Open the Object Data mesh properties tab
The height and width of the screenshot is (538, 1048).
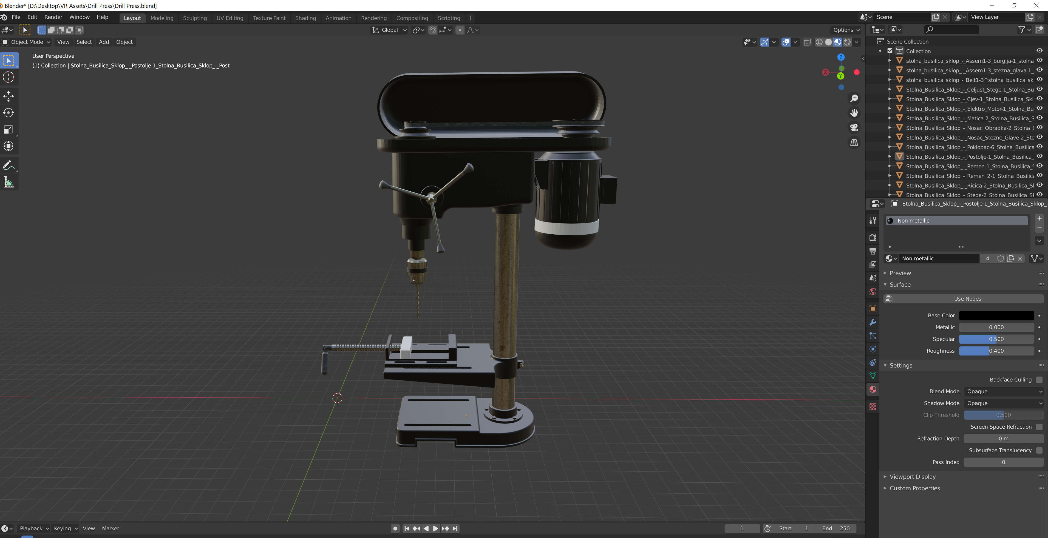coord(873,376)
